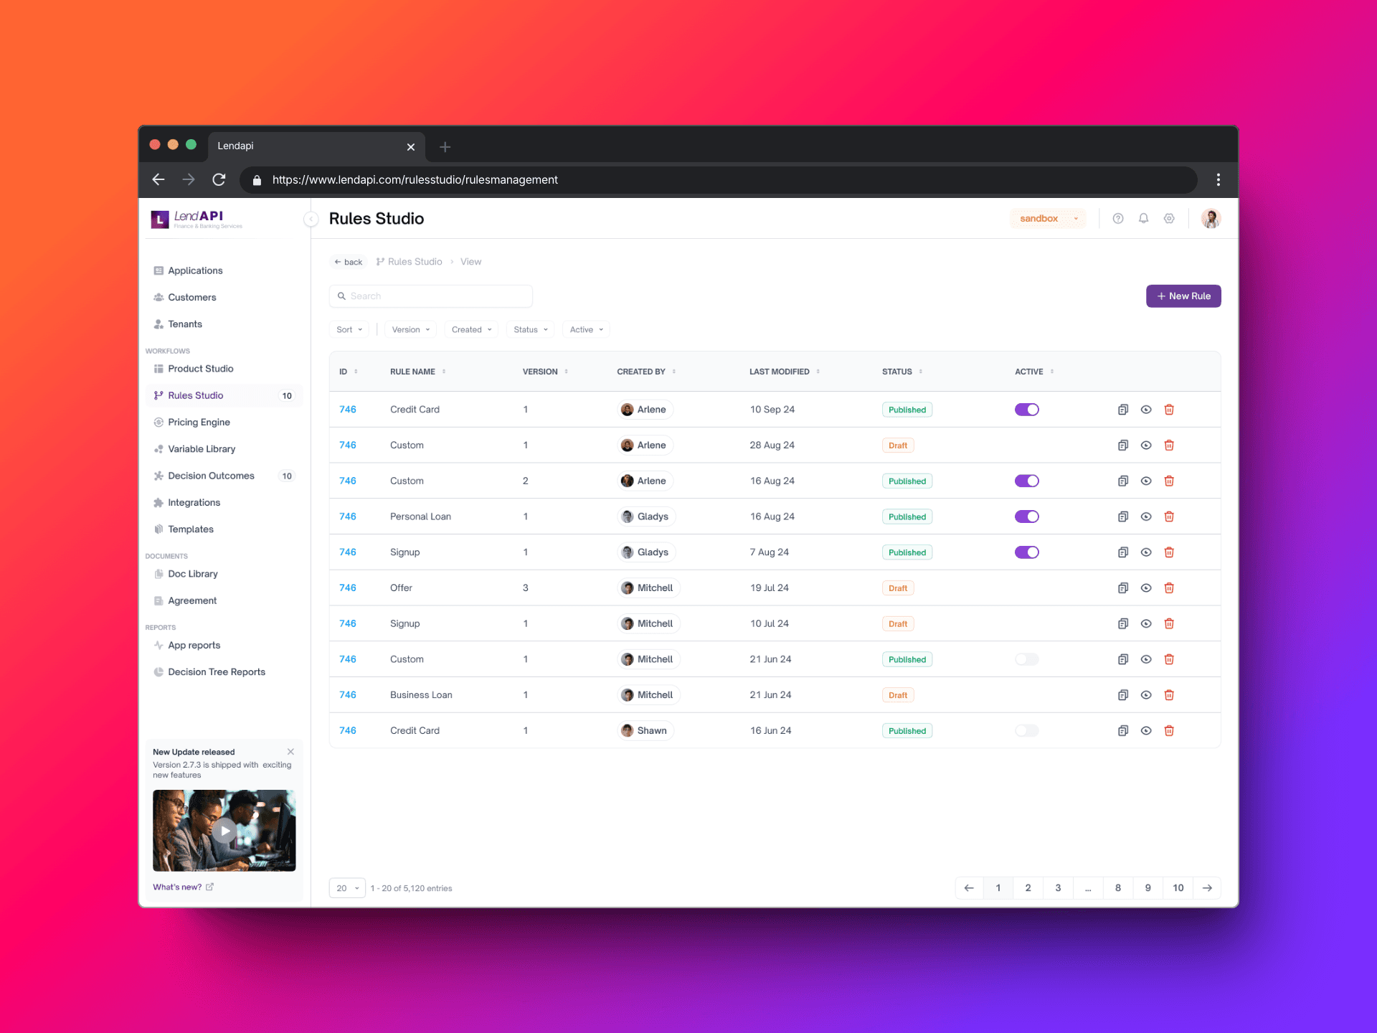Click the duplicate icon for Credit Card rule

point(1123,409)
